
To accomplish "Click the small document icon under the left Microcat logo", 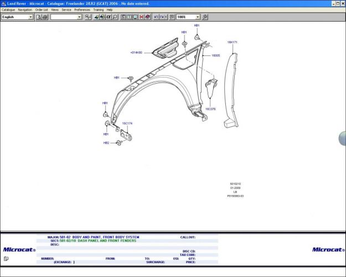I will pyautogui.click(x=6, y=259).
